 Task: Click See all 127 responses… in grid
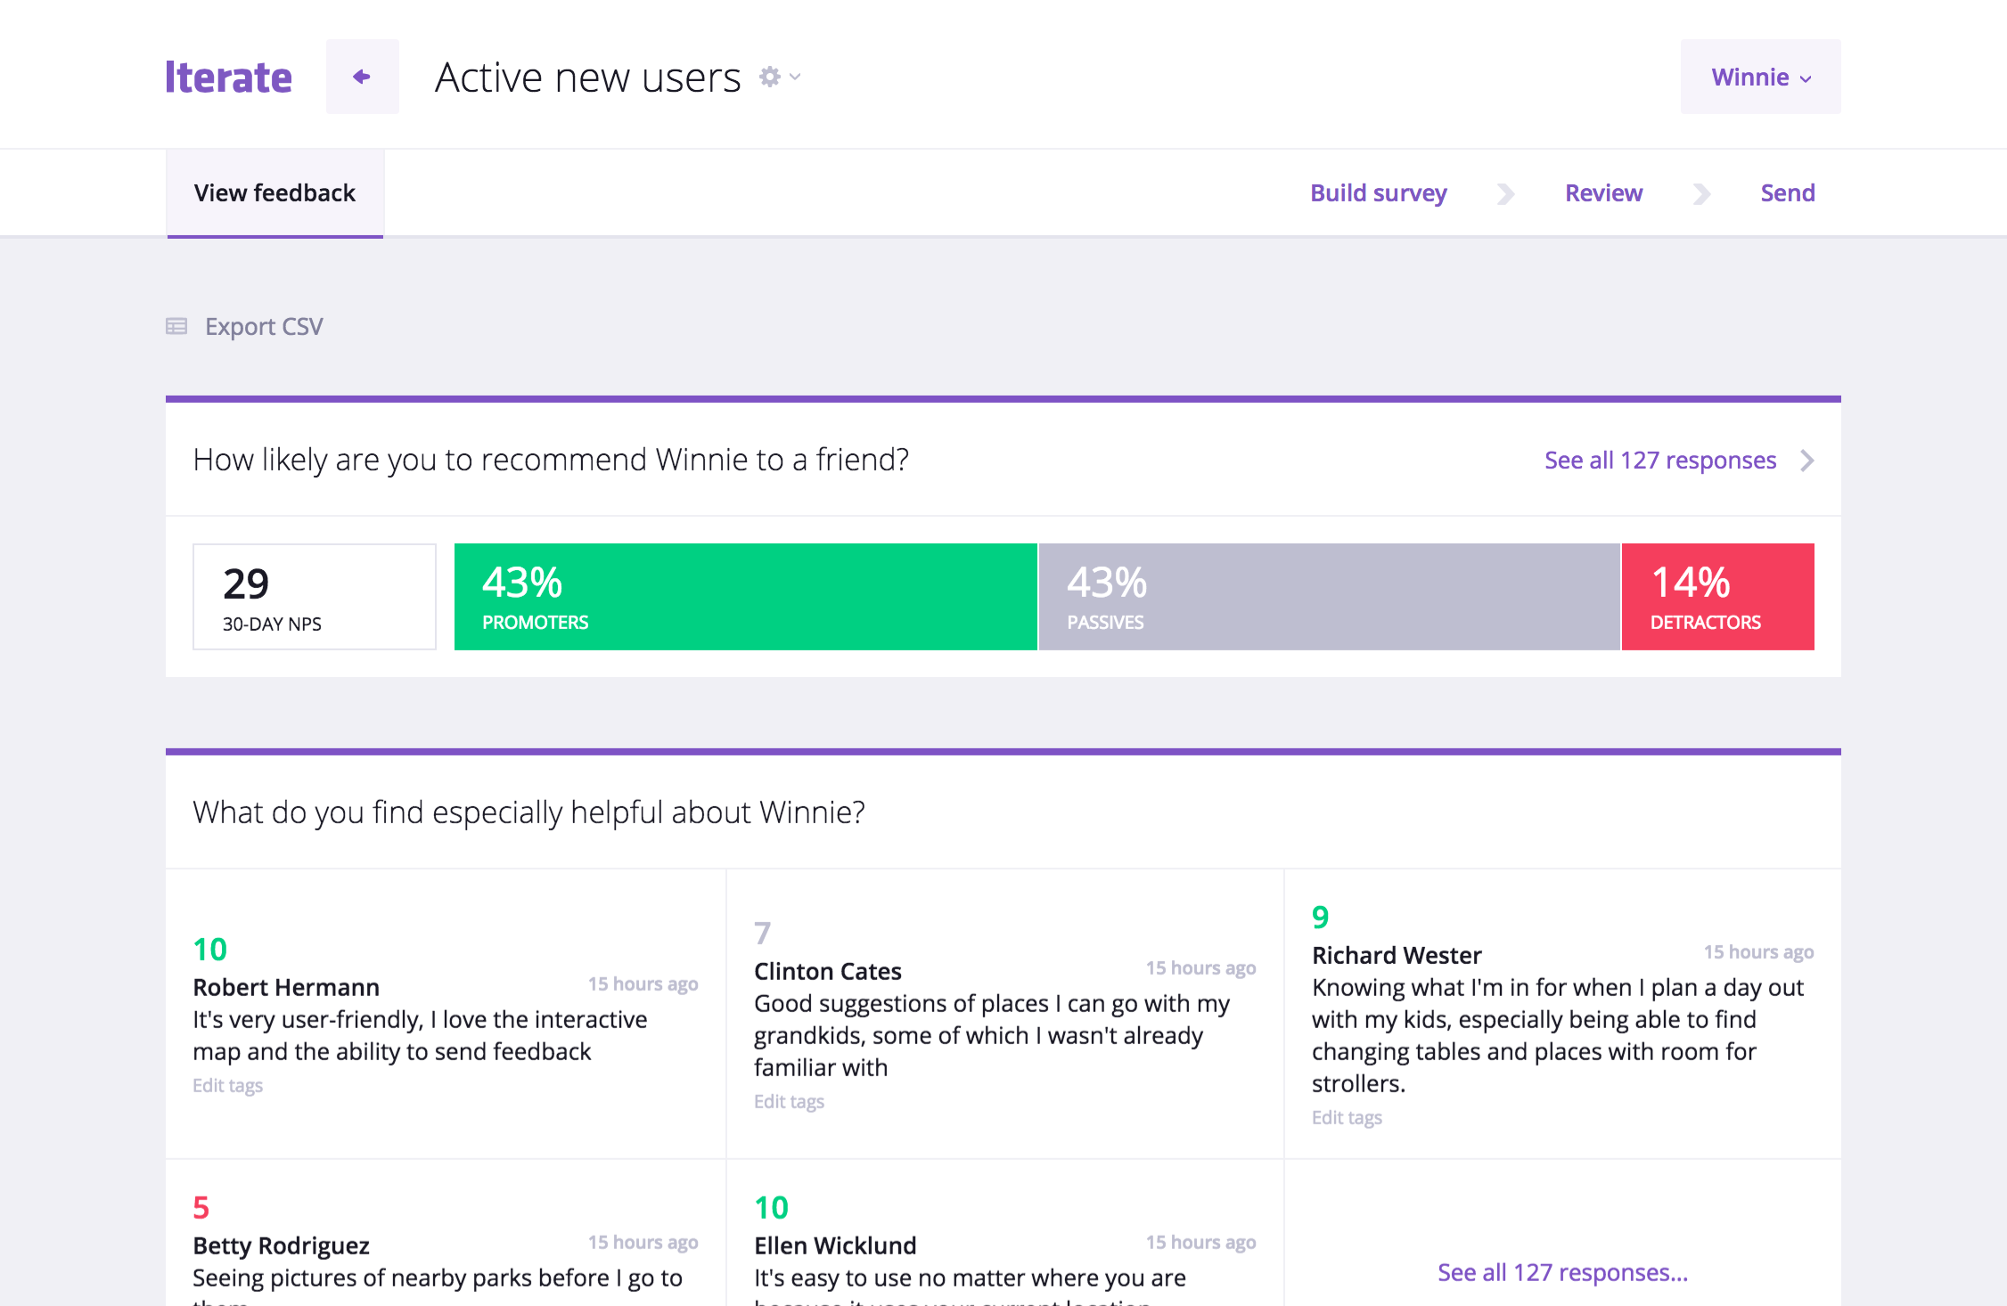pyautogui.click(x=1562, y=1272)
